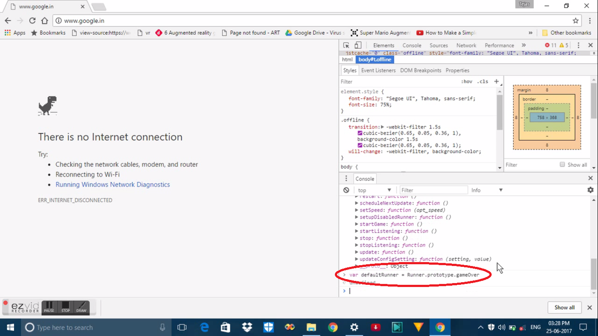This screenshot has height=336, width=598.
Task: Click the styles Filter input field
Action: (398, 81)
